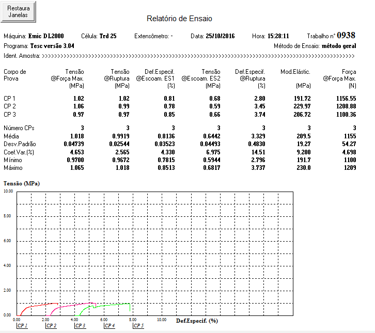Click the CP 2 chart legend marker
The image size is (375, 333).
pos(51,326)
